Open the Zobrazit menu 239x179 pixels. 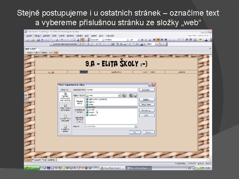[x=46, y=35]
